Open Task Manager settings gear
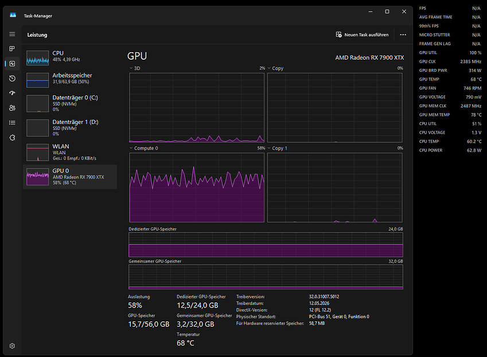 coord(12,346)
